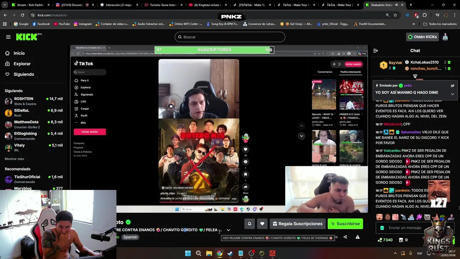Viewport: 460px width, 259px height.
Task: Click Obtén KICKs button
Action: point(423,37)
